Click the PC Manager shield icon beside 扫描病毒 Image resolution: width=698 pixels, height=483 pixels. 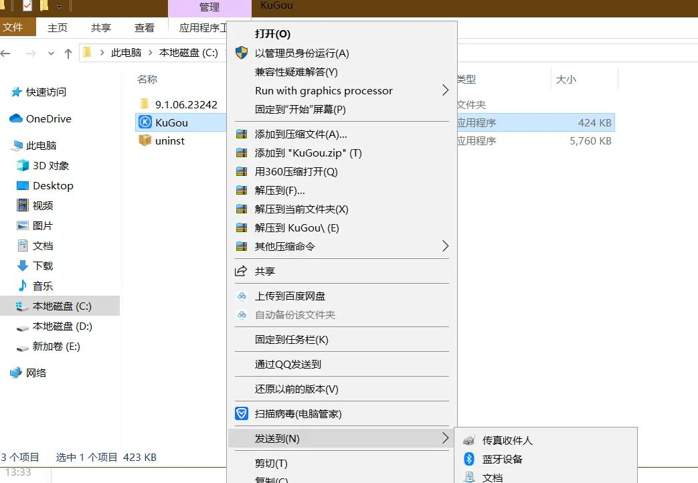[x=242, y=413]
